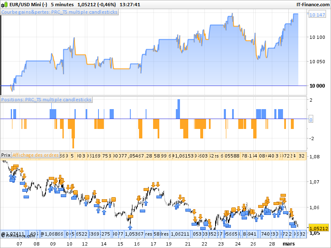Click the large blue up arrow below the 15th

click(x=130, y=227)
